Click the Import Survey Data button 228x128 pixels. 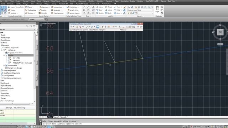coord(16,7)
